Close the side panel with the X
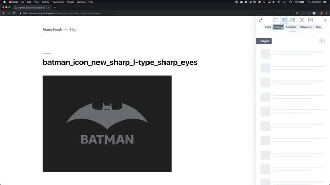Image resolution: width=330 pixels, height=185 pixels. click(325, 21)
